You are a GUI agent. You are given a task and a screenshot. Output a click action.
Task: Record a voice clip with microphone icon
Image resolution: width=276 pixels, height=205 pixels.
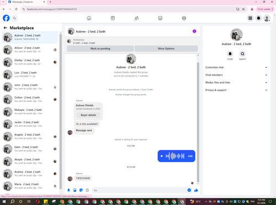68,190
